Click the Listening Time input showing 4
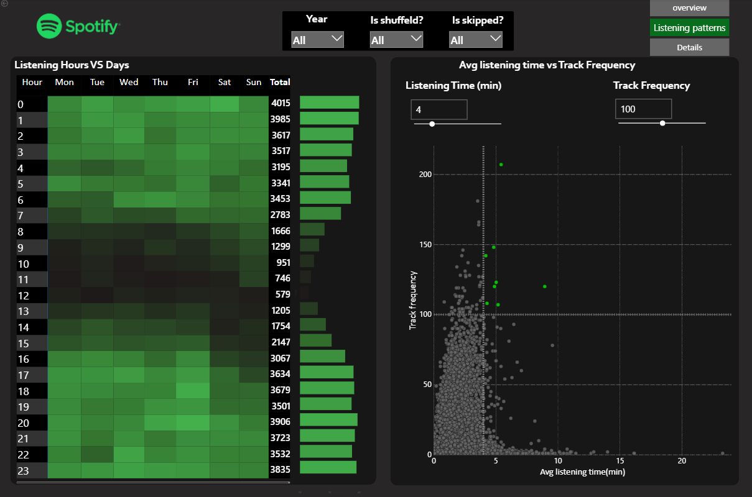This screenshot has width=752, height=497. (439, 109)
